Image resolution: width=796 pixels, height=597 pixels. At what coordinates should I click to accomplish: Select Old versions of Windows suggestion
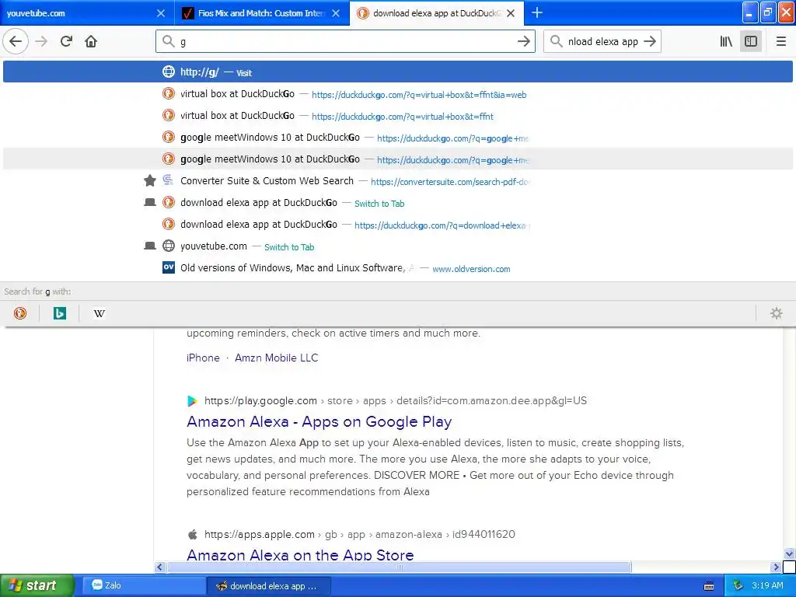pos(398,268)
